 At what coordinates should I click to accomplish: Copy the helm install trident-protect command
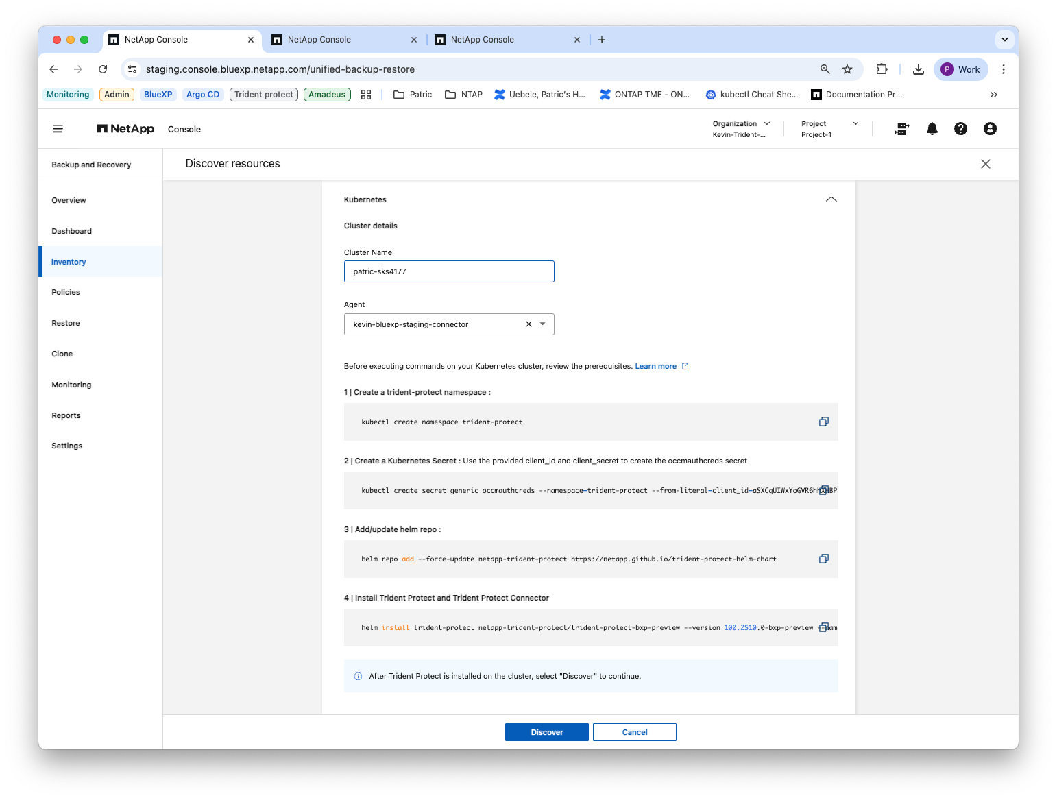coord(823,627)
